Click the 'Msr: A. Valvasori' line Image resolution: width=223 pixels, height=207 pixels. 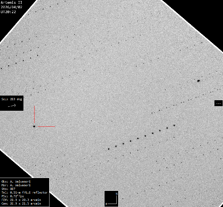(16, 185)
